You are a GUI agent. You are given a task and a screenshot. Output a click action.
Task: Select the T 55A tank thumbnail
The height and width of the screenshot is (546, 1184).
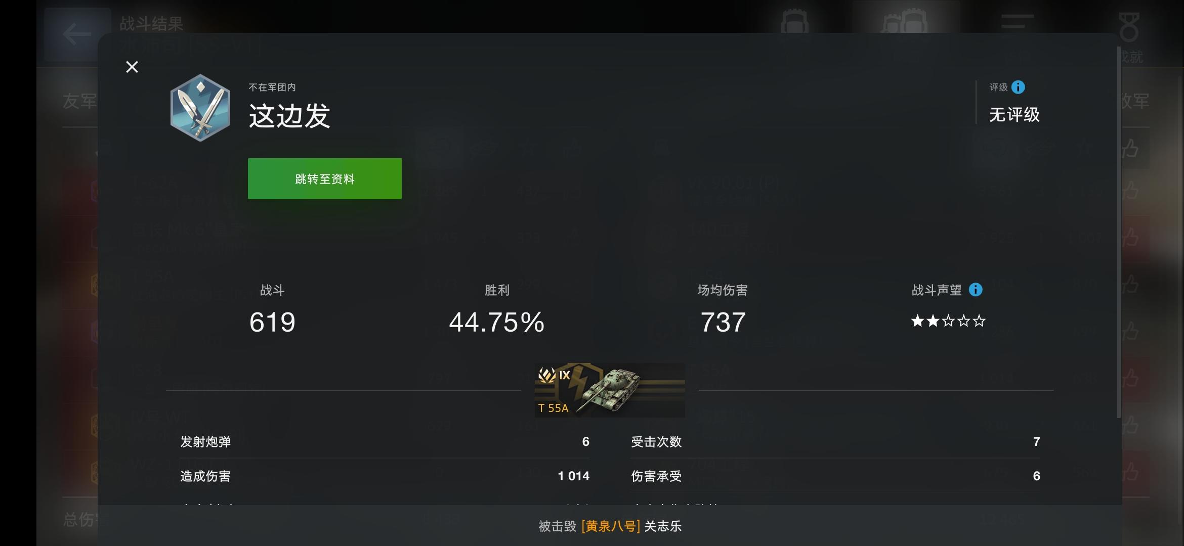pyautogui.click(x=610, y=390)
